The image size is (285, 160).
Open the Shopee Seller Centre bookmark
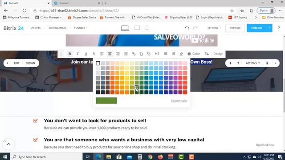tap(82, 17)
